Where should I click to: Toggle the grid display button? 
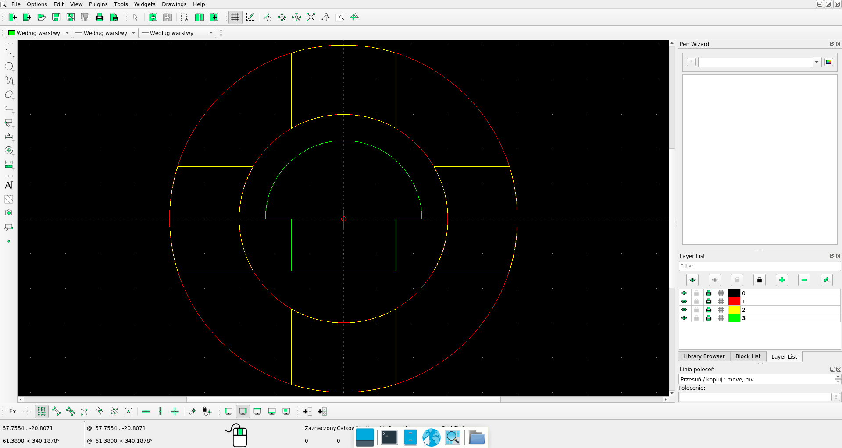(235, 17)
